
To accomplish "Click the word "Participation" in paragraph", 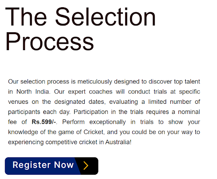I will click(91, 112).
